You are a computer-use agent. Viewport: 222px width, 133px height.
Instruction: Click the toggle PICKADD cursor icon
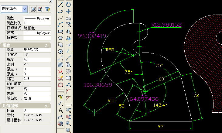[x=40, y=9]
